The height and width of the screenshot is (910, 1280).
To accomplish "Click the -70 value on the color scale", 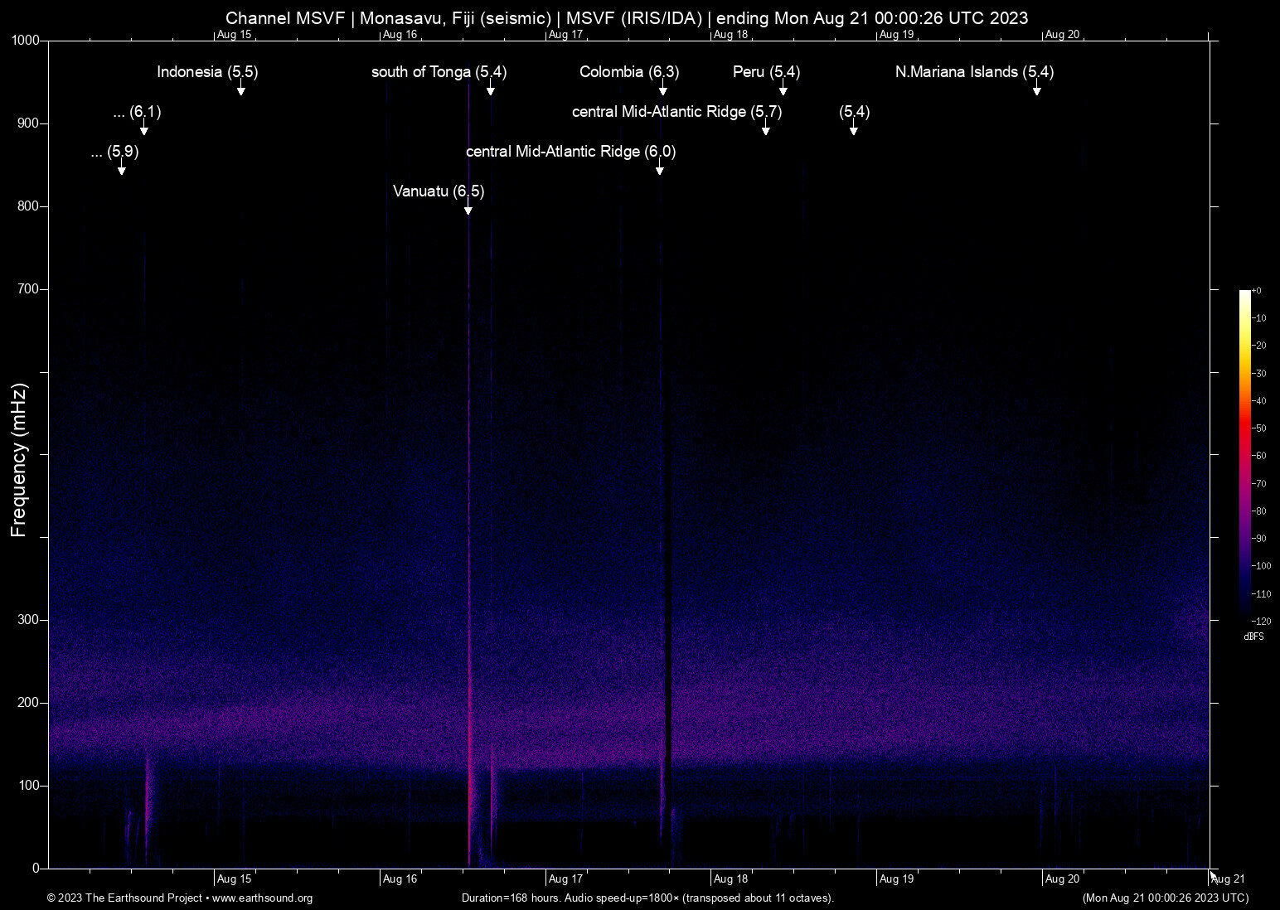I will (x=1259, y=484).
